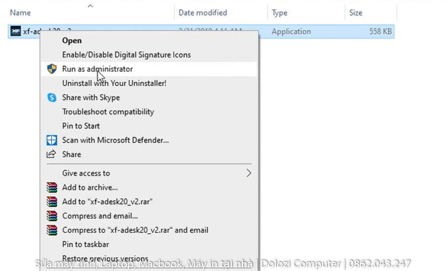This screenshot has height=271, width=446.
Task: Click the xf-adesk application file icon
Action: coord(16,32)
